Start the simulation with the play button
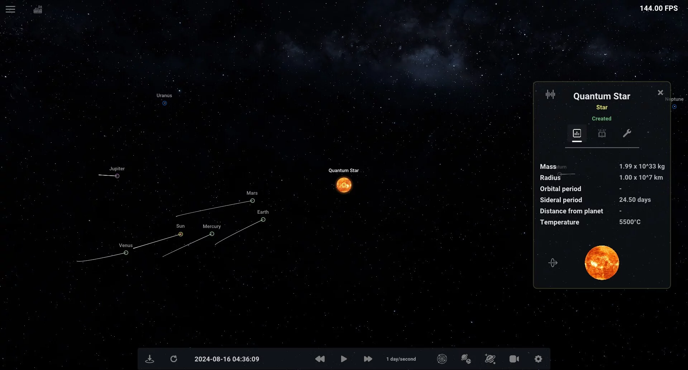 click(344, 359)
